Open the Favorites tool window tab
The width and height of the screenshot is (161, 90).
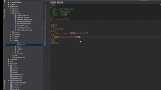[4, 84]
